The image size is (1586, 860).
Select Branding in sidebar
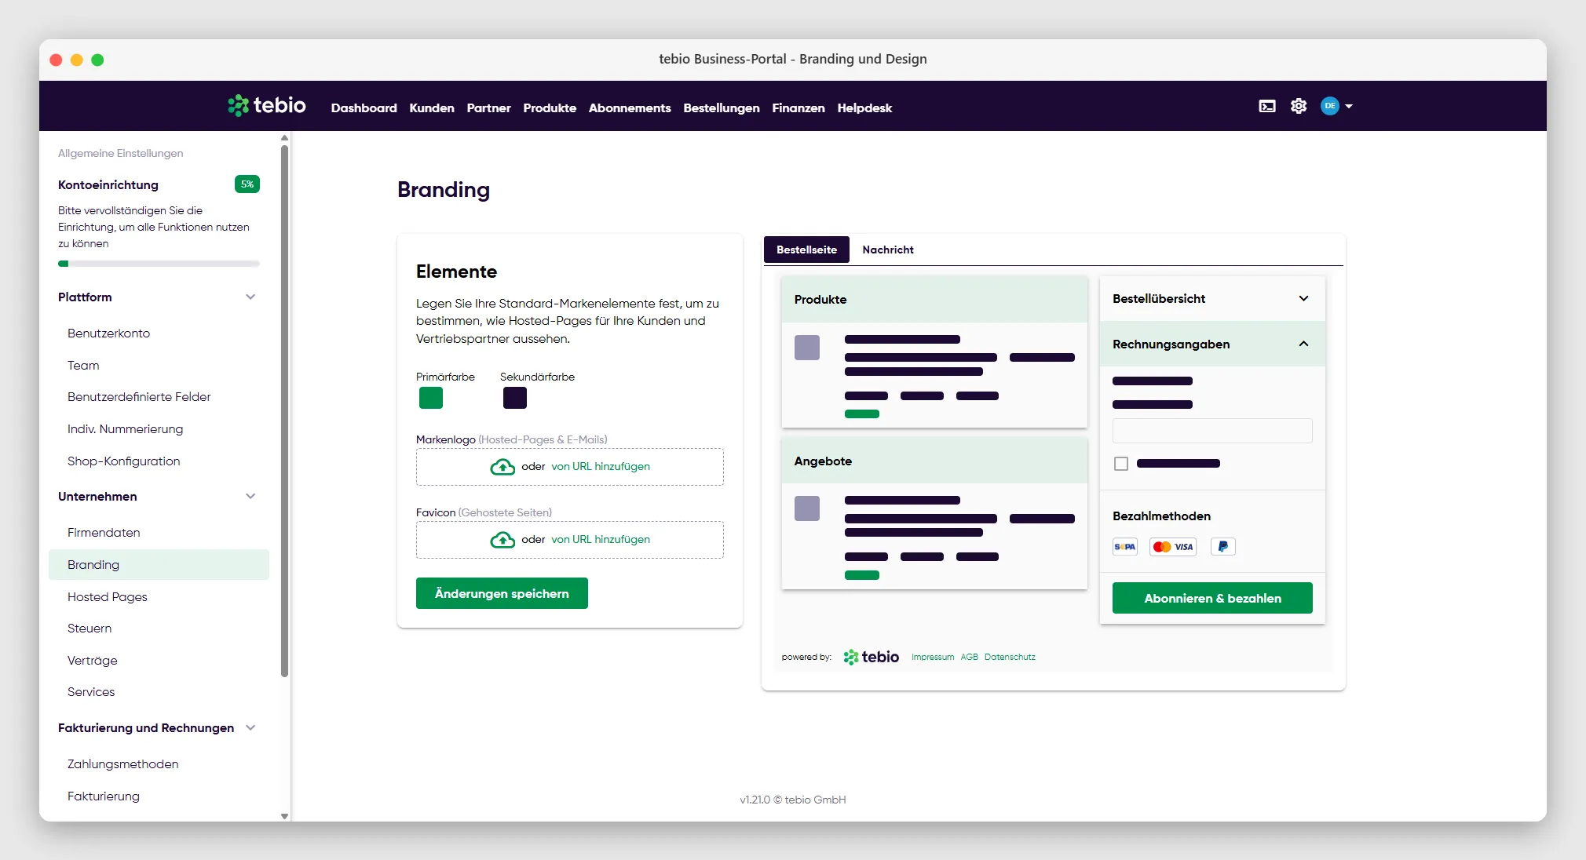click(x=159, y=565)
